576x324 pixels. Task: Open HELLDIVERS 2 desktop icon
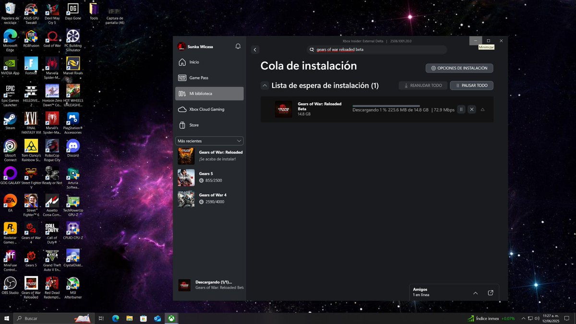point(31,96)
